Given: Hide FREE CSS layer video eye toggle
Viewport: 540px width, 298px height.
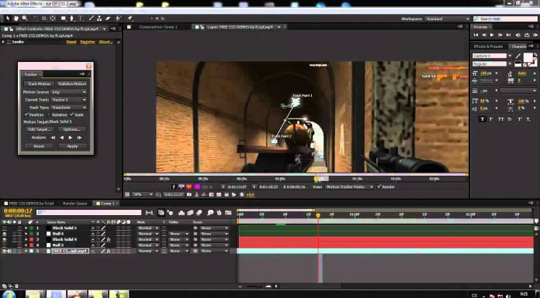Looking at the screenshot, I should point(5,252).
